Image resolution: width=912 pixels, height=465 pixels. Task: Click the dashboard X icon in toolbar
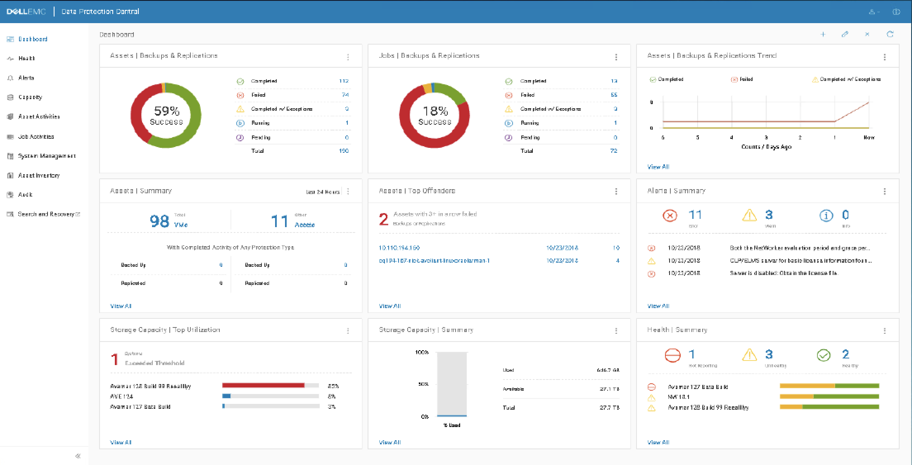coord(867,34)
